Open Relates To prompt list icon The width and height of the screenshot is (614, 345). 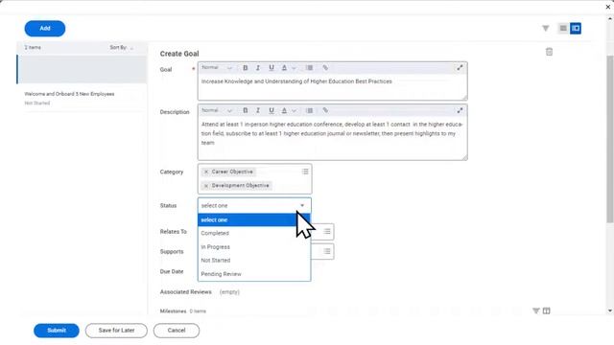[x=327, y=232]
